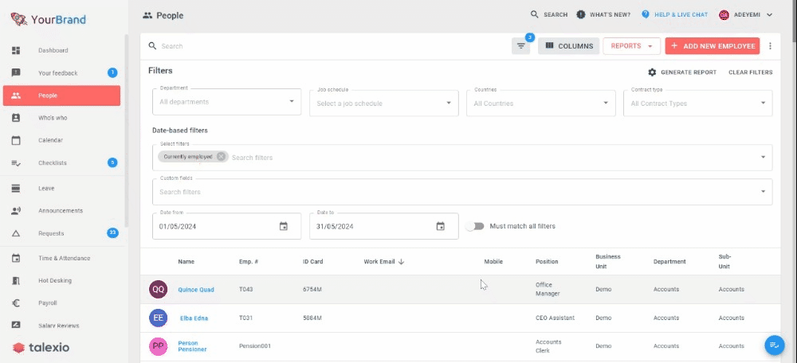Screen dimensions: 797x363
Task: Click employee number T043
Action: (246, 290)
